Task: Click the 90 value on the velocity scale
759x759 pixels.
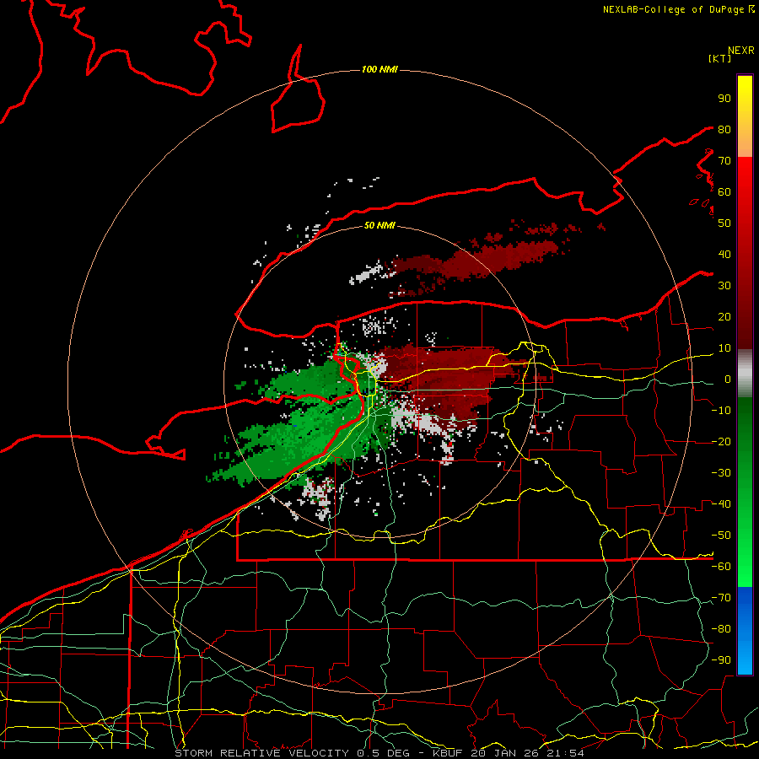Action: [x=724, y=99]
